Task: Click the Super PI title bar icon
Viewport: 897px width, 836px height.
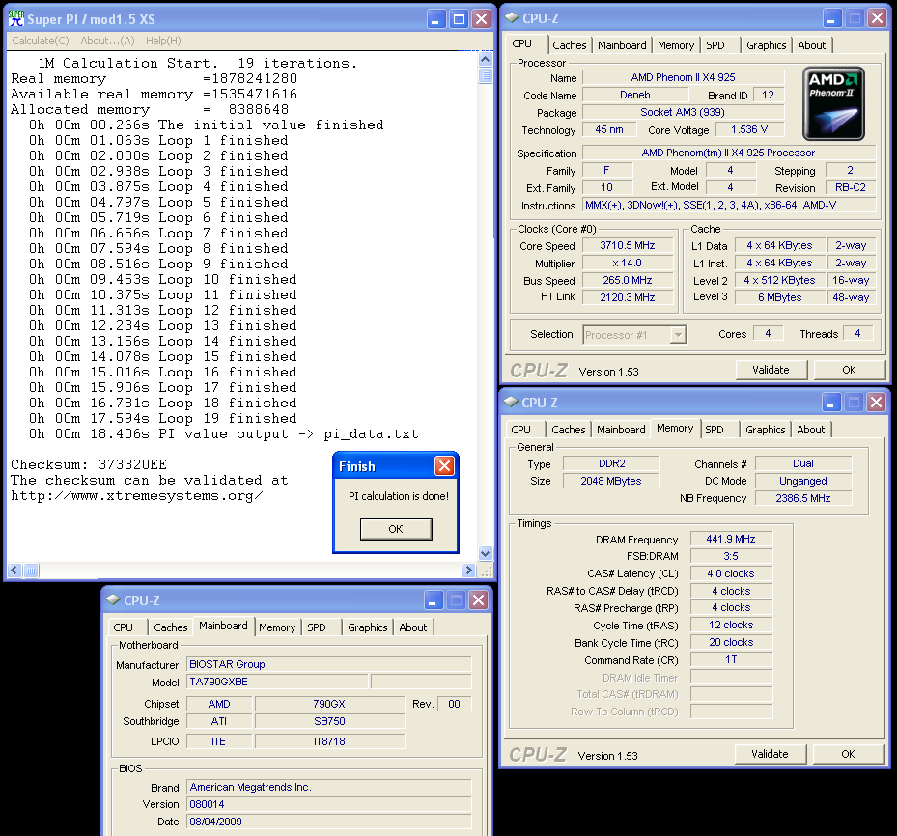Action: tap(16, 19)
